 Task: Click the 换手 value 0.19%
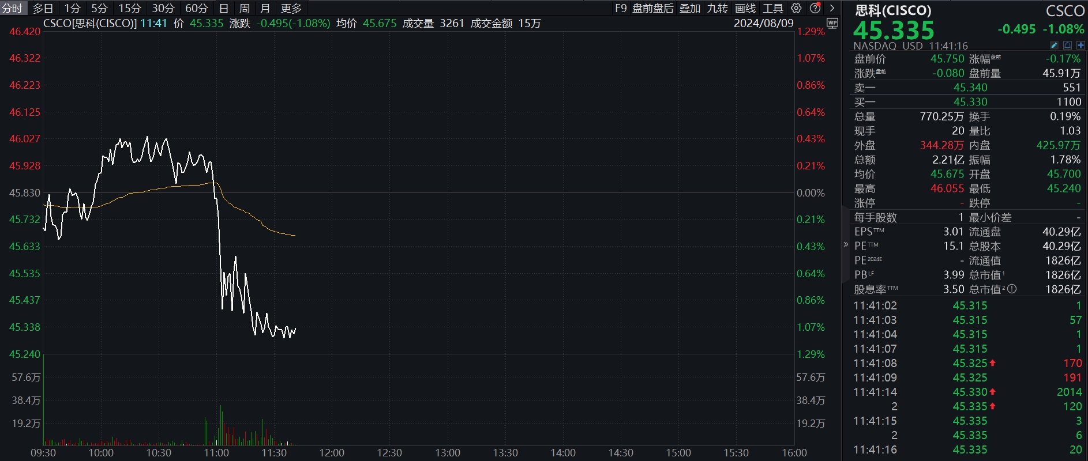point(1065,116)
